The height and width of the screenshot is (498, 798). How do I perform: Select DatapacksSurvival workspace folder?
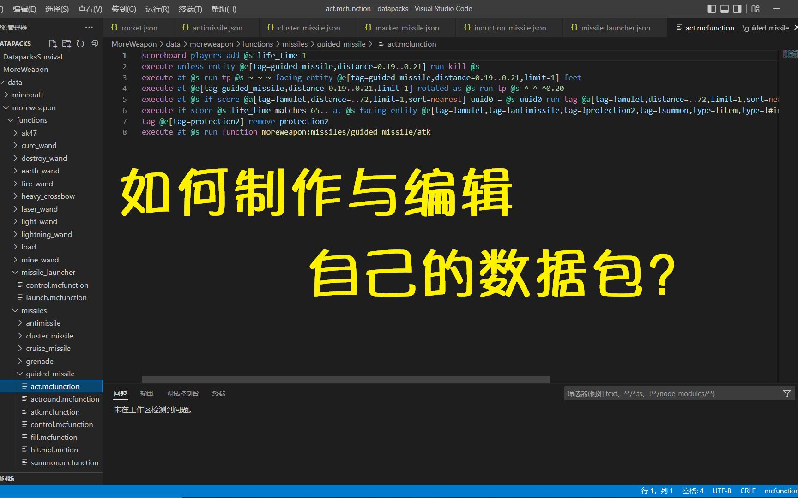point(51,57)
